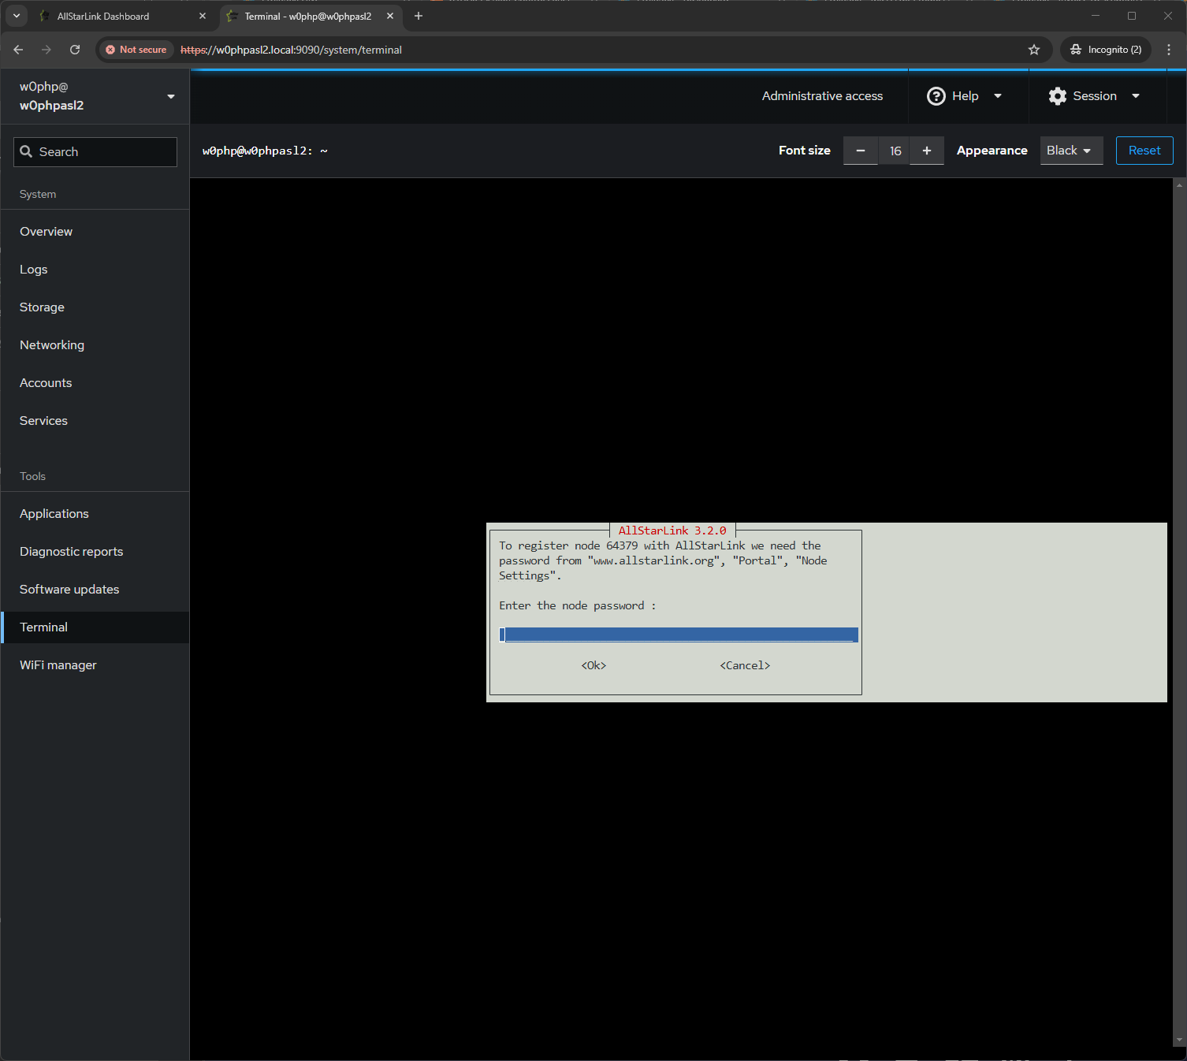Click the node password input field
This screenshot has height=1061, width=1187.
(x=678, y=635)
